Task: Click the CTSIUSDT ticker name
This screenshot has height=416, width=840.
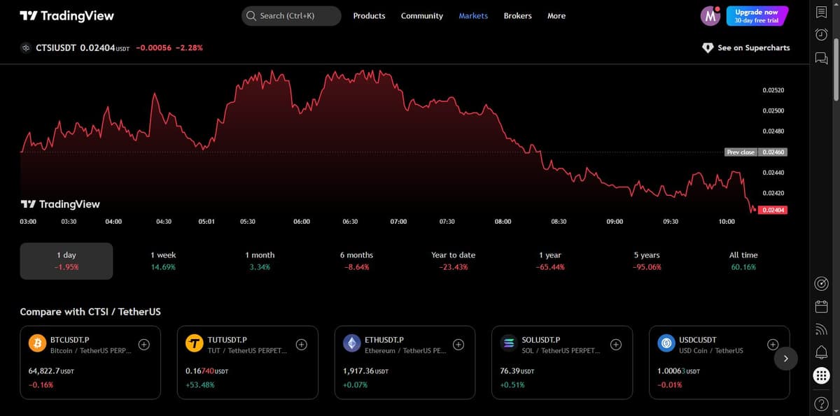Action: (x=56, y=48)
